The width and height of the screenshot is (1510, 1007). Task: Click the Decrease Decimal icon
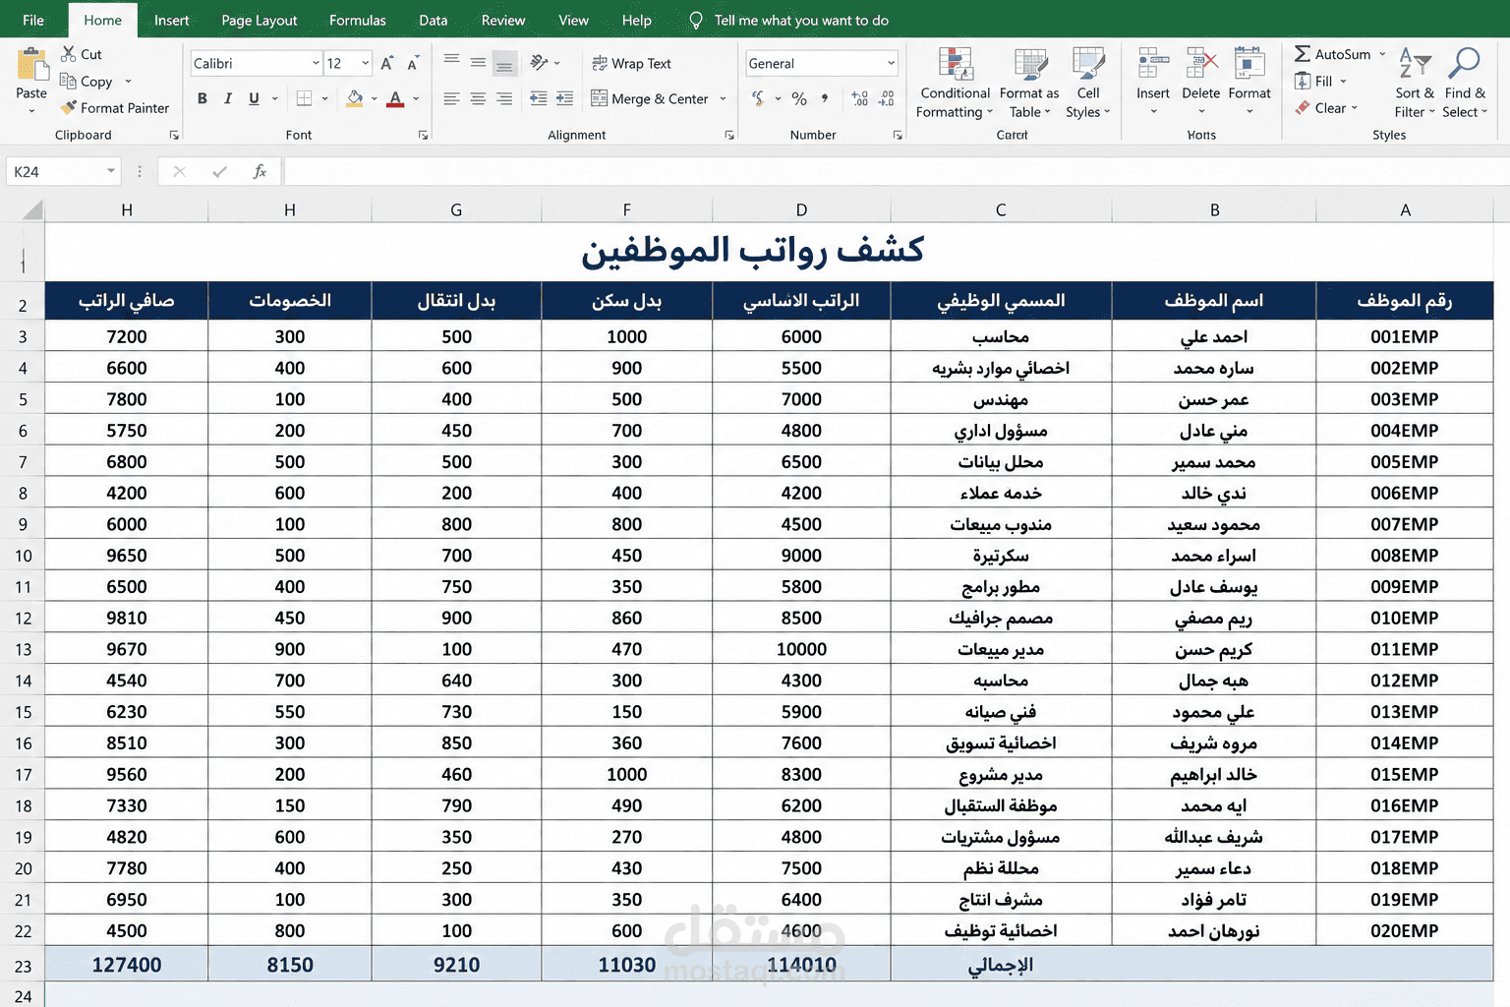point(886,98)
